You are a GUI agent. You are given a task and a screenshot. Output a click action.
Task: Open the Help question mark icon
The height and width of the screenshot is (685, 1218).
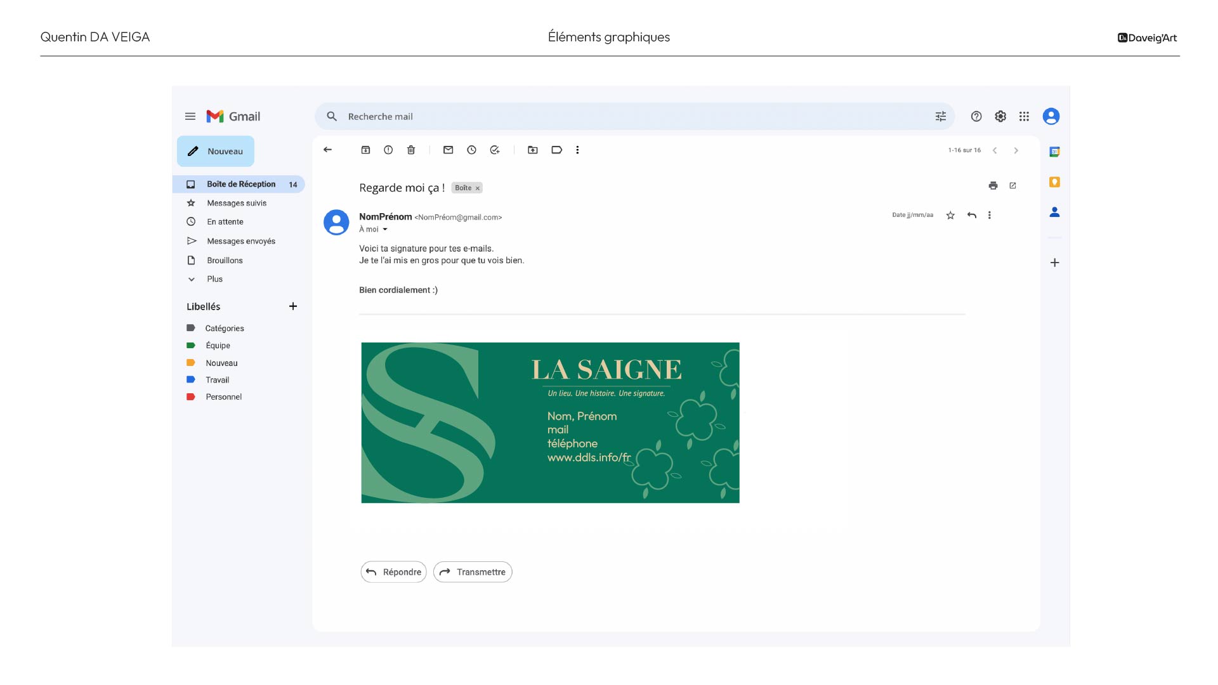[x=976, y=116]
